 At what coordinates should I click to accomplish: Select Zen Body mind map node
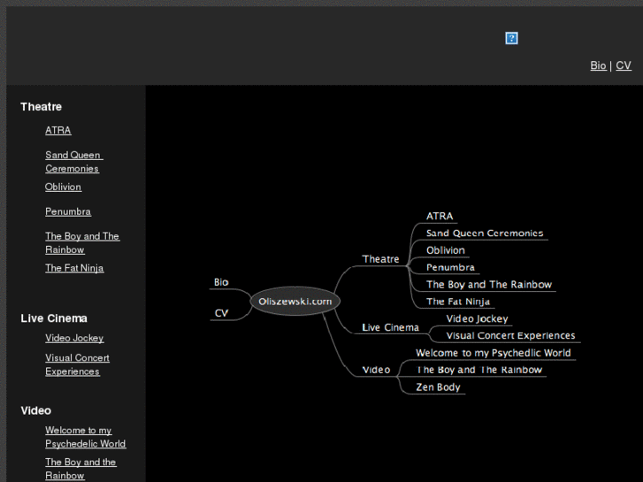coord(438,387)
